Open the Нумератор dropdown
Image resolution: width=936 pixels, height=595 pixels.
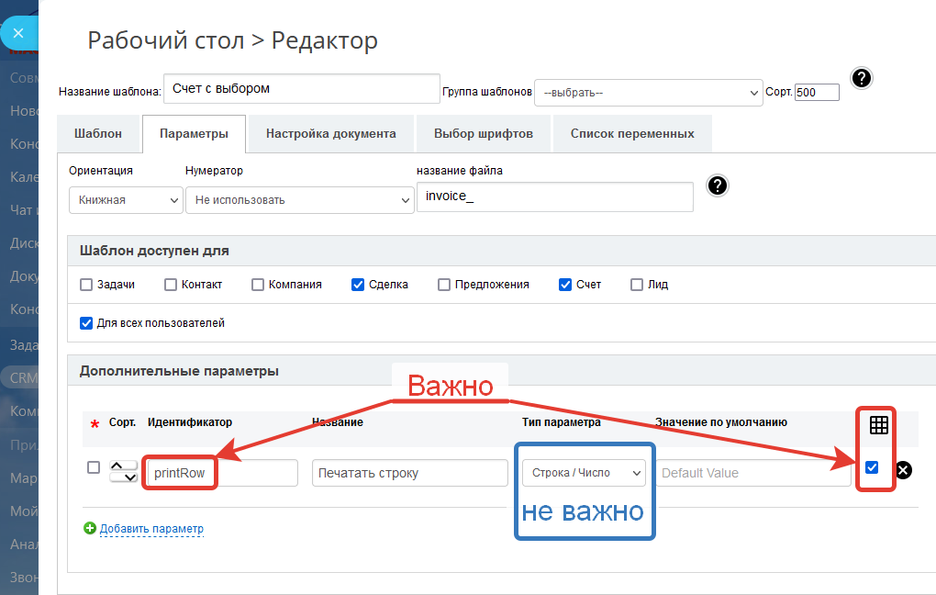(299, 200)
